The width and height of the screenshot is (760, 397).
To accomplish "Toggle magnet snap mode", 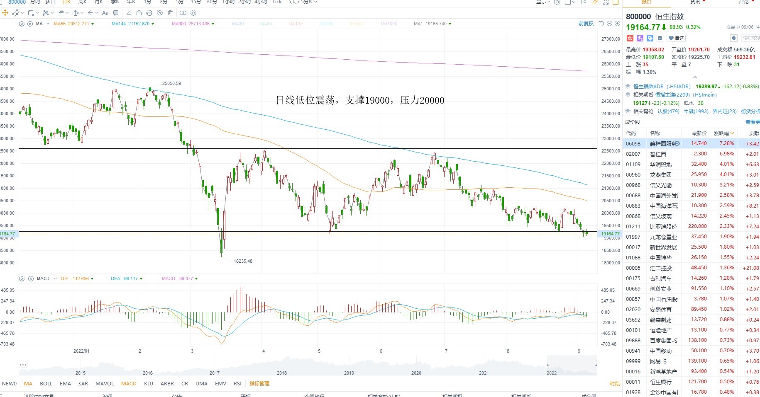I will [x=139, y=13].
